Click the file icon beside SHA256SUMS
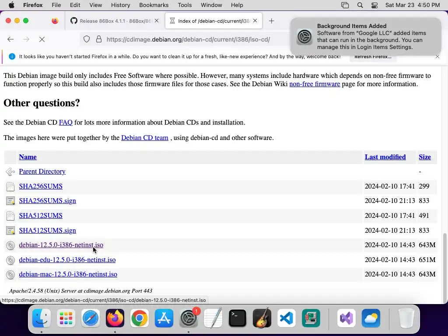 [10, 186]
